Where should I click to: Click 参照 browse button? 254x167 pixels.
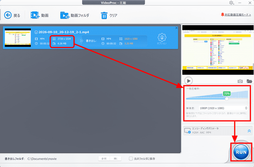point(104,159)
